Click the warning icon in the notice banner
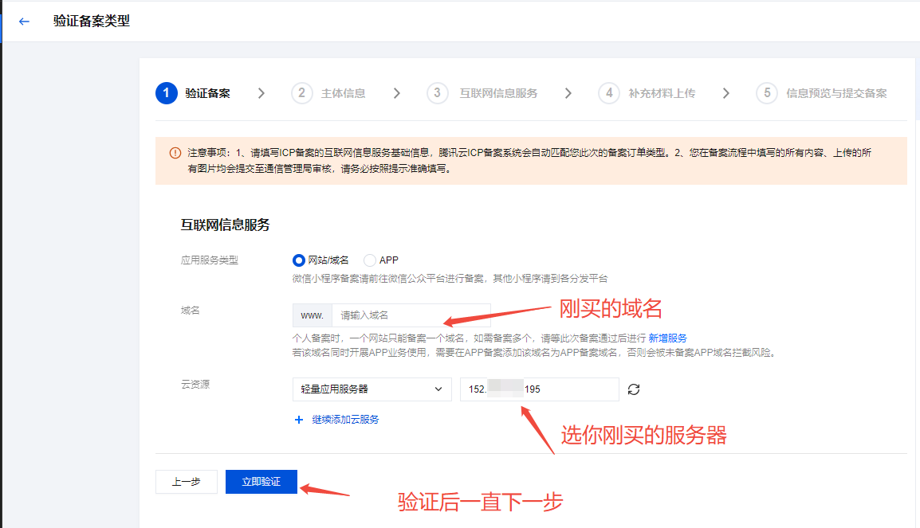The image size is (920, 528). pos(175,153)
